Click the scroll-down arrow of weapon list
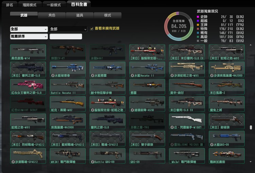255x173 pixels. pyautogui.click(x=251, y=162)
